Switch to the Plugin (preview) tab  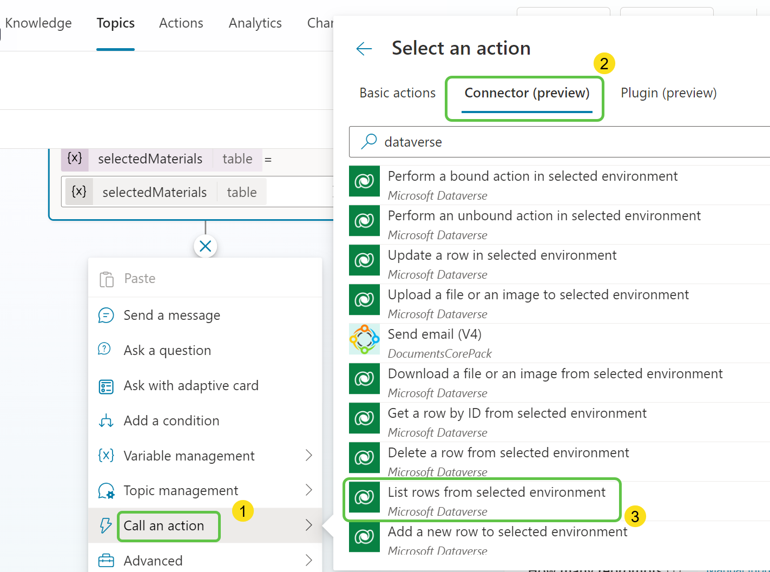point(668,93)
